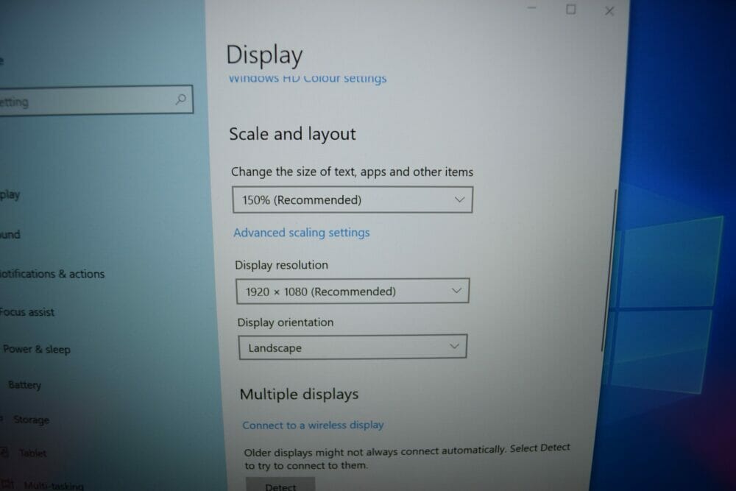Open Multi-tasking settings page
The width and height of the screenshot is (736, 491).
(54, 486)
